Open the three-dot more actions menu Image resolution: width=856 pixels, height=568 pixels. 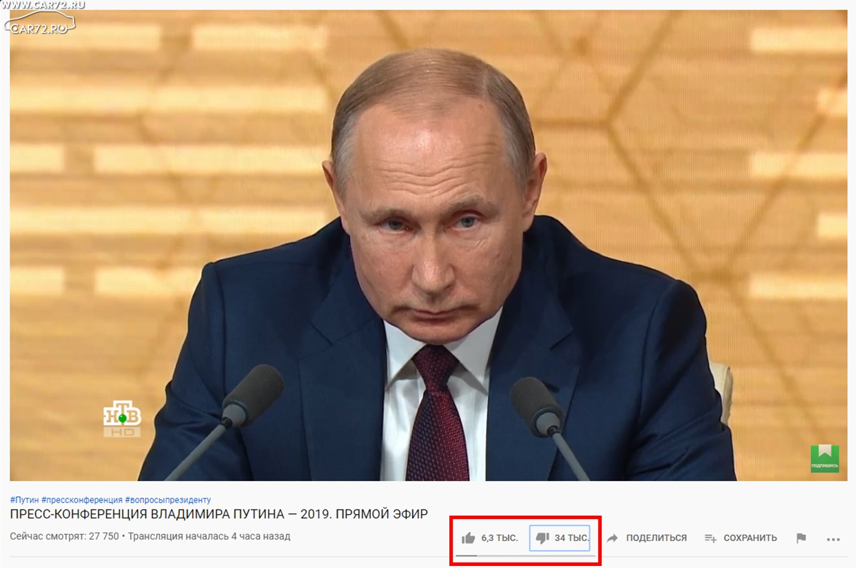click(833, 538)
